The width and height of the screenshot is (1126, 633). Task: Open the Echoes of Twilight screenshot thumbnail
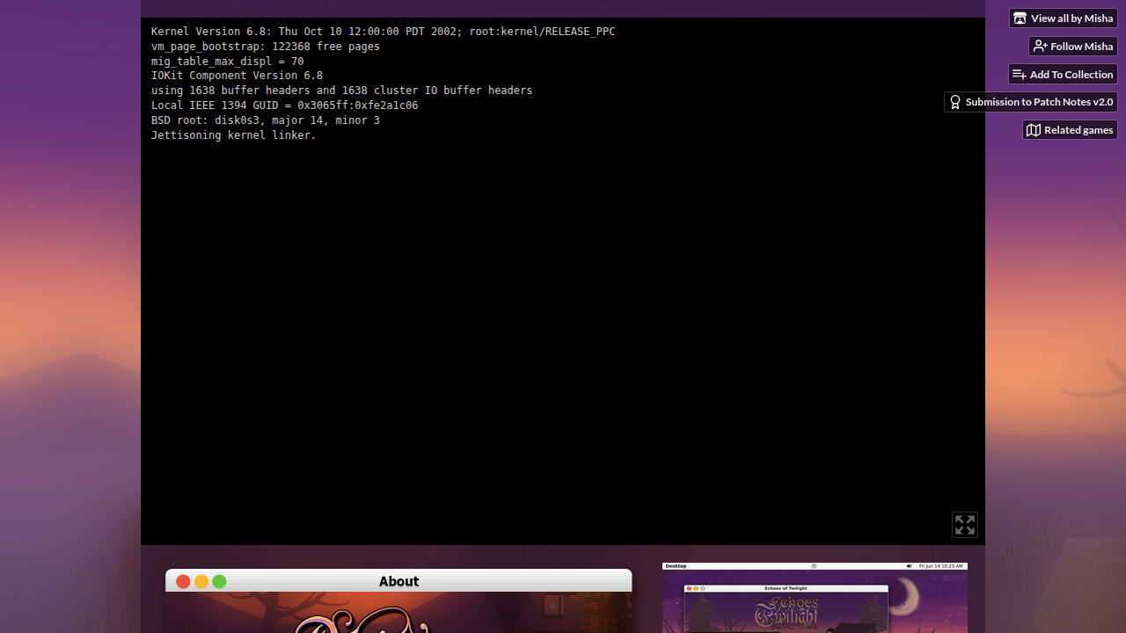[815, 598]
